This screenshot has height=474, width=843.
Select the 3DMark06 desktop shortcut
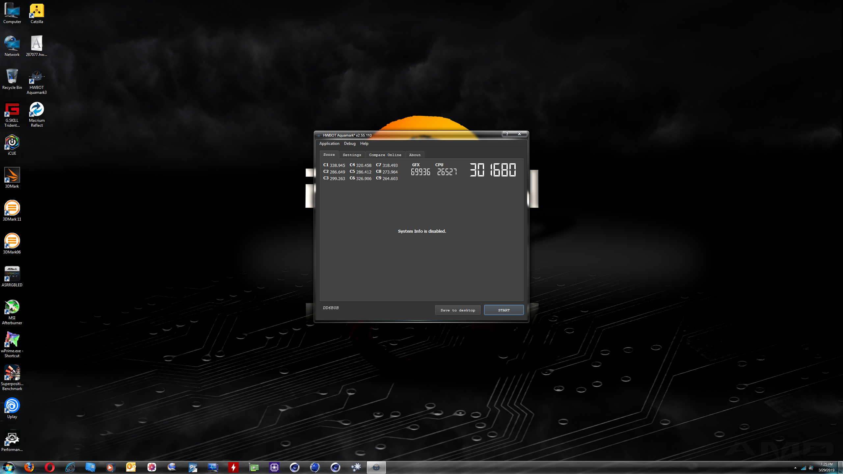(12, 244)
